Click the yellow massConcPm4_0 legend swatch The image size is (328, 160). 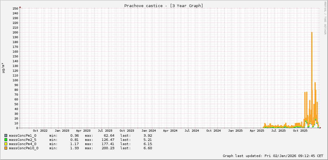6,144
